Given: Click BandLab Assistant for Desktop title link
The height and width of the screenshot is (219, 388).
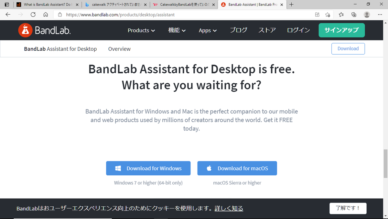Looking at the screenshot, I should pyautogui.click(x=60, y=49).
